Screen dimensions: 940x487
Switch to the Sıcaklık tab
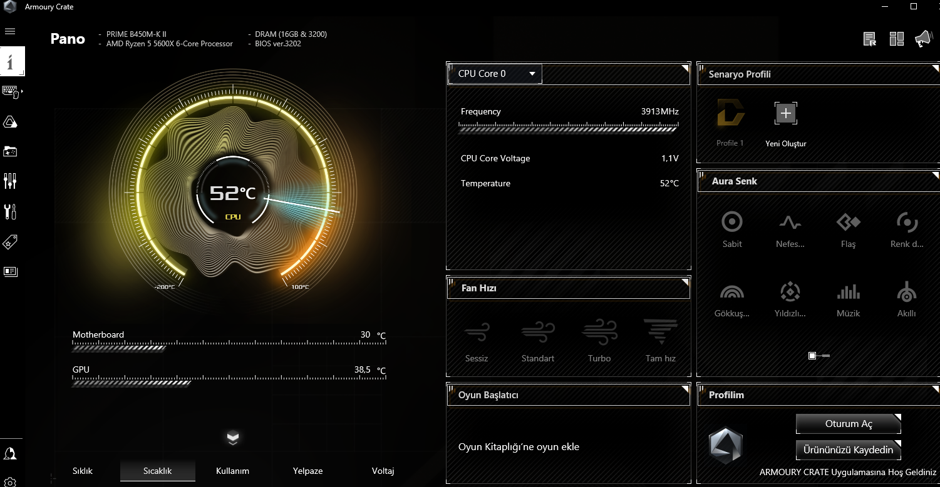(x=158, y=471)
